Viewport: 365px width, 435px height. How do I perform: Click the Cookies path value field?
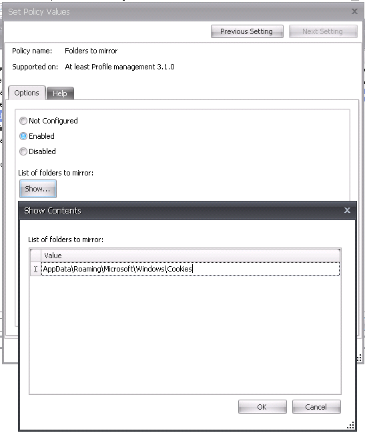coord(190,269)
